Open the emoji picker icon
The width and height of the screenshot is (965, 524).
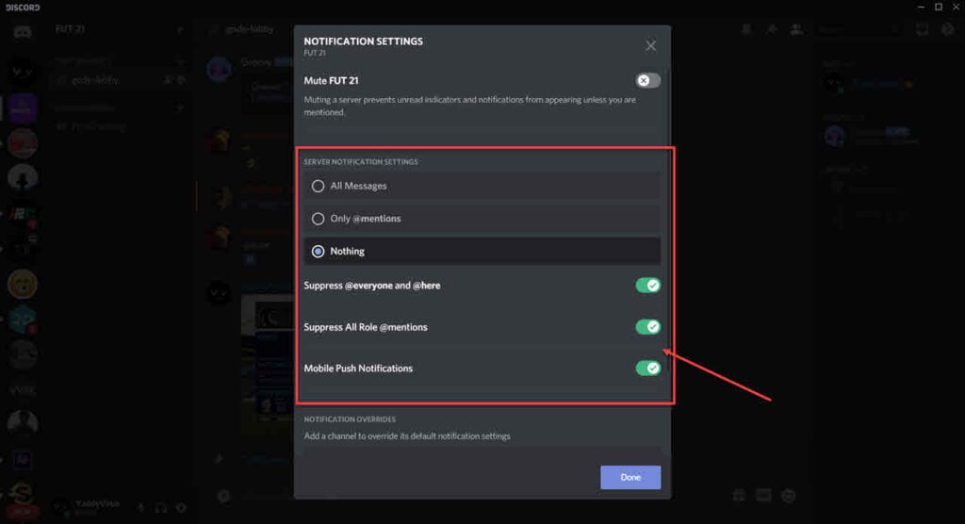(789, 496)
